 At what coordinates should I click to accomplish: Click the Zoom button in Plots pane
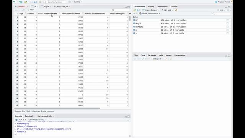(146, 59)
